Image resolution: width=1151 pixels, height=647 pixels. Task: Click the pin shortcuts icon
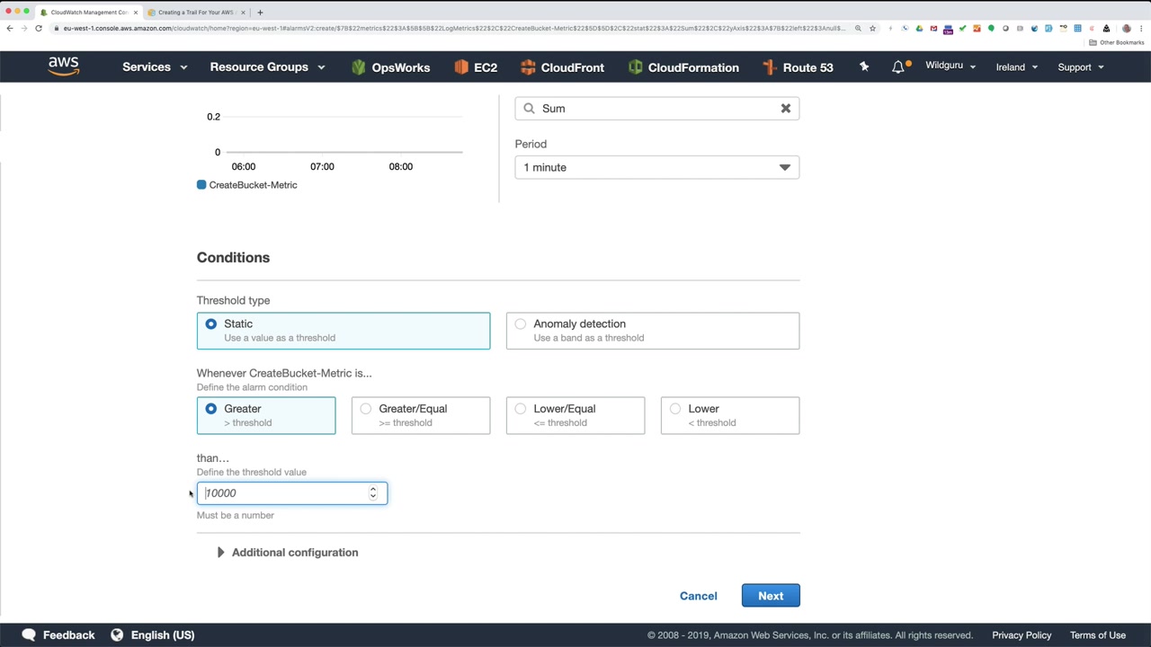(864, 66)
